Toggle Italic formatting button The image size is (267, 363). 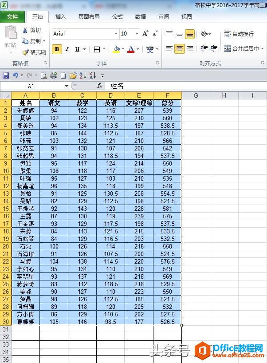(67, 49)
